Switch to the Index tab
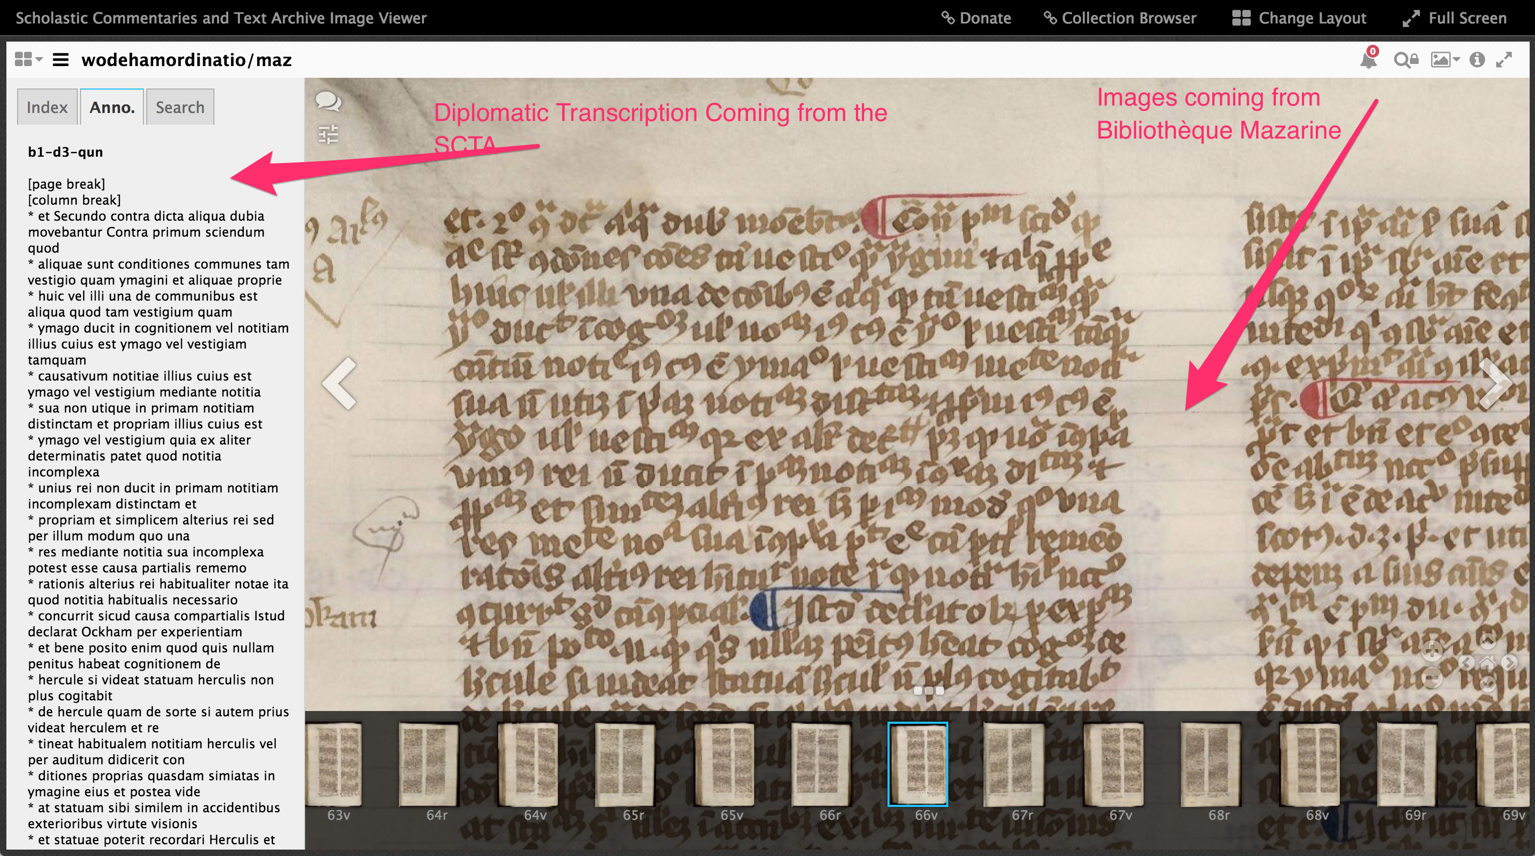1535x856 pixels. 47,107
